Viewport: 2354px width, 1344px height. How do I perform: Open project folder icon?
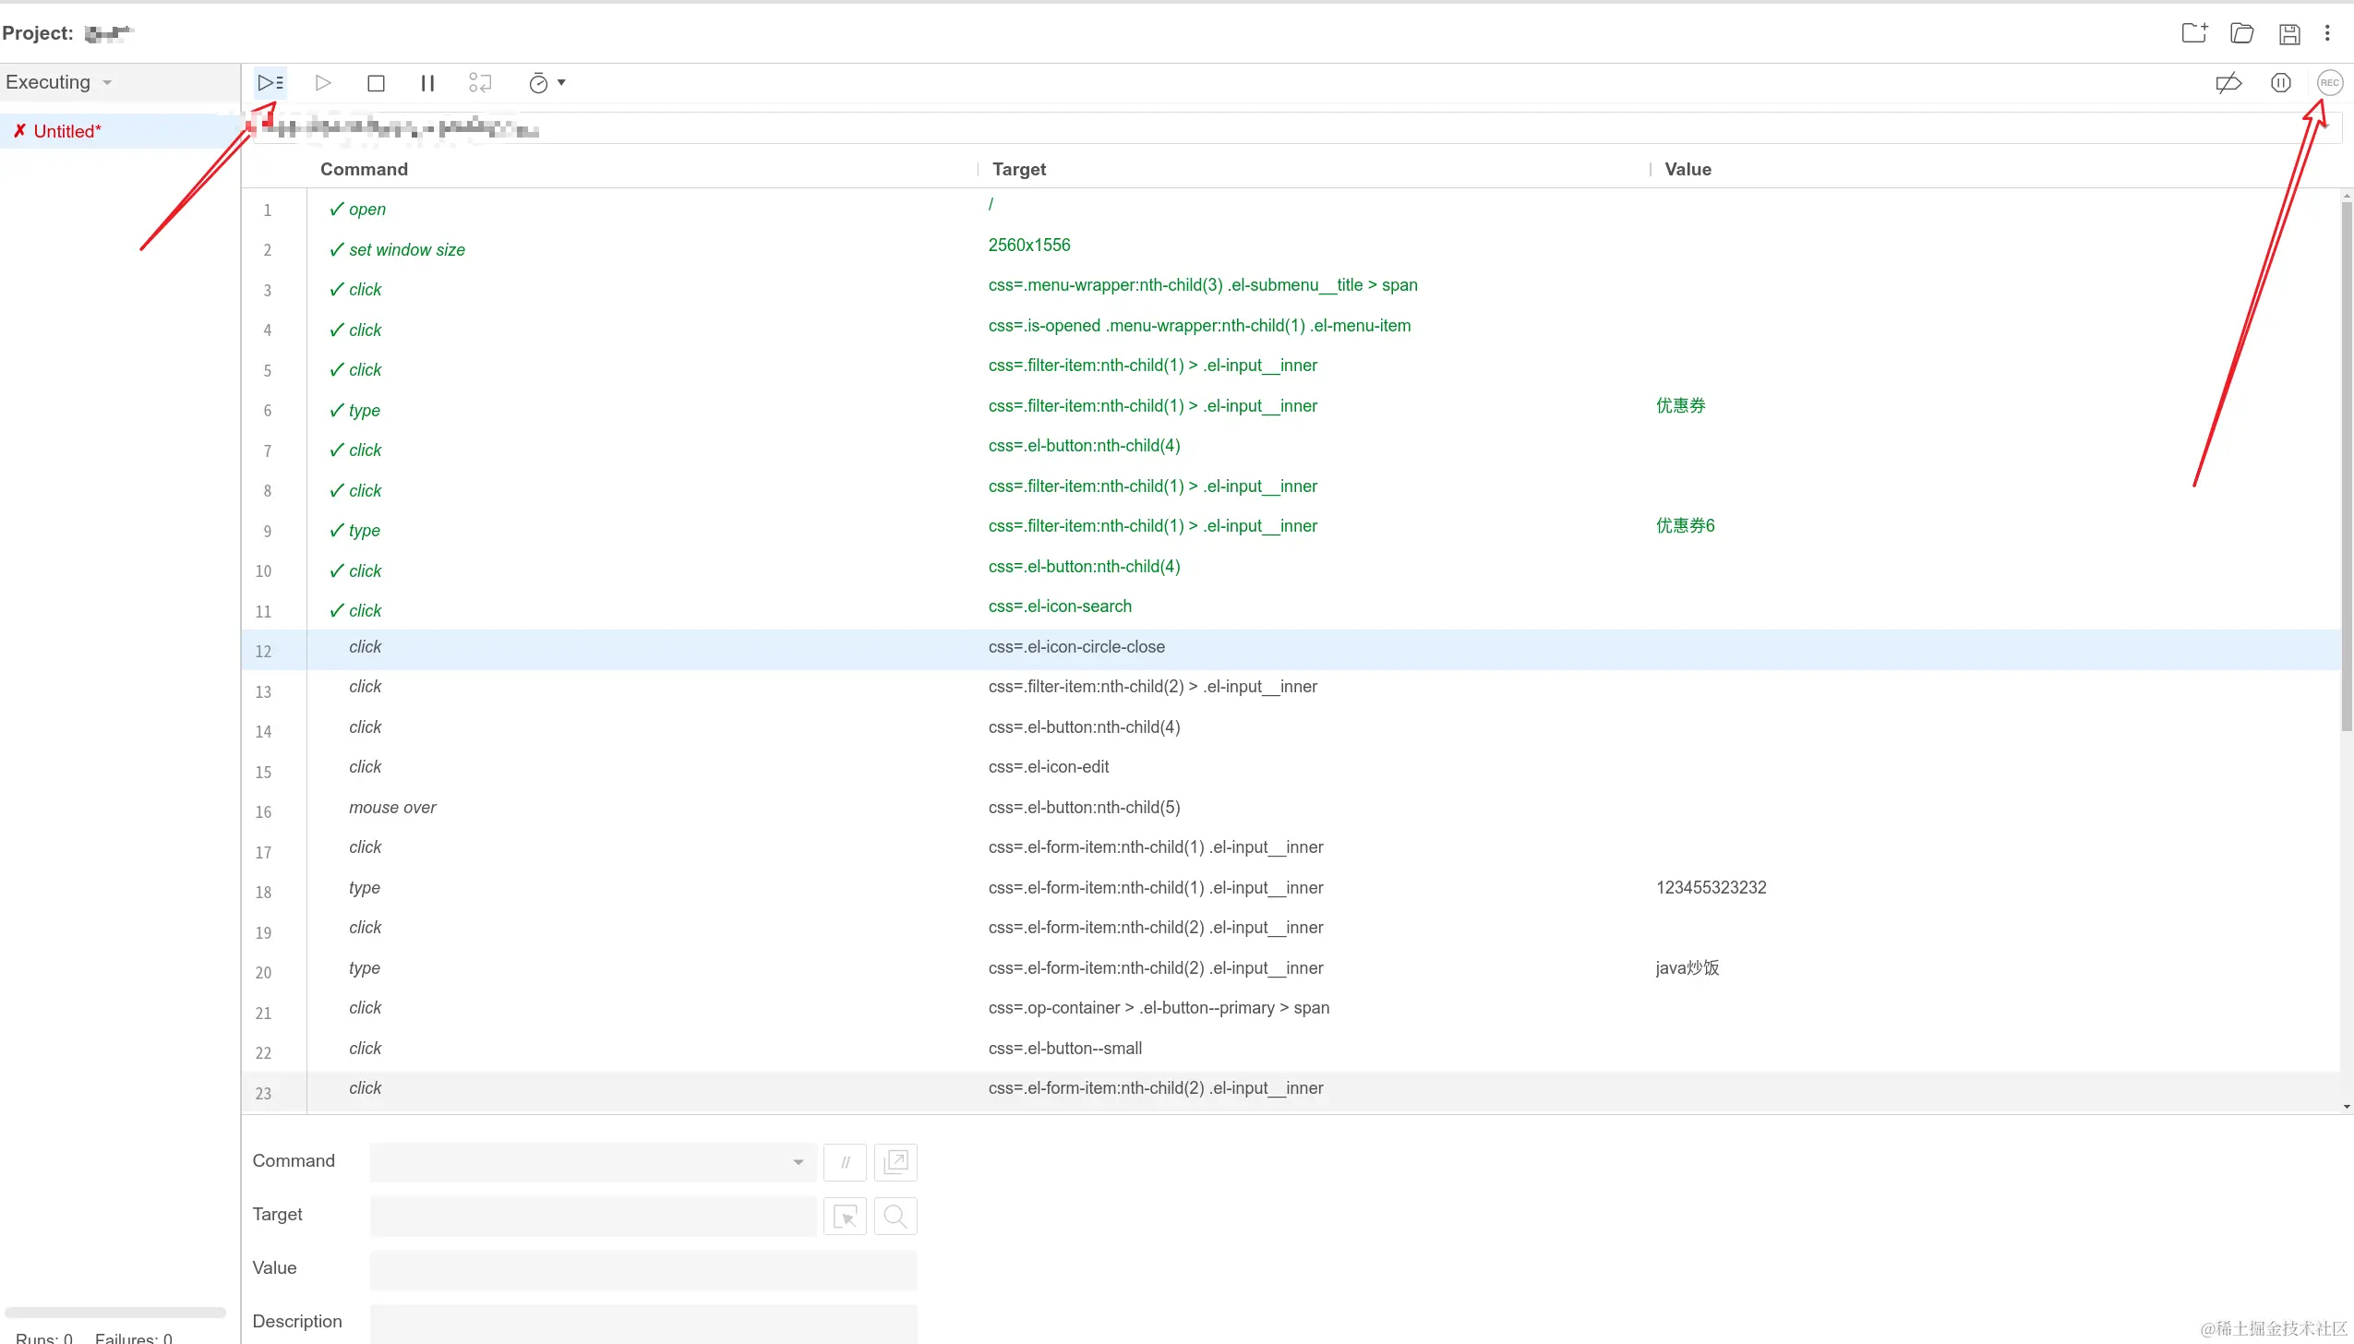pos(2241,33)
